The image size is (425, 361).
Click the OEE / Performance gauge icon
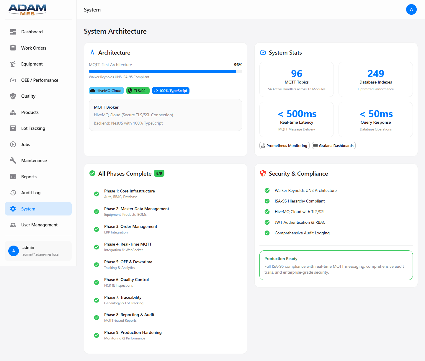(13, 80)
